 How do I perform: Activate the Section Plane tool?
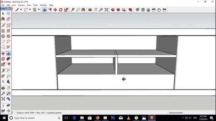click(8, 111)
